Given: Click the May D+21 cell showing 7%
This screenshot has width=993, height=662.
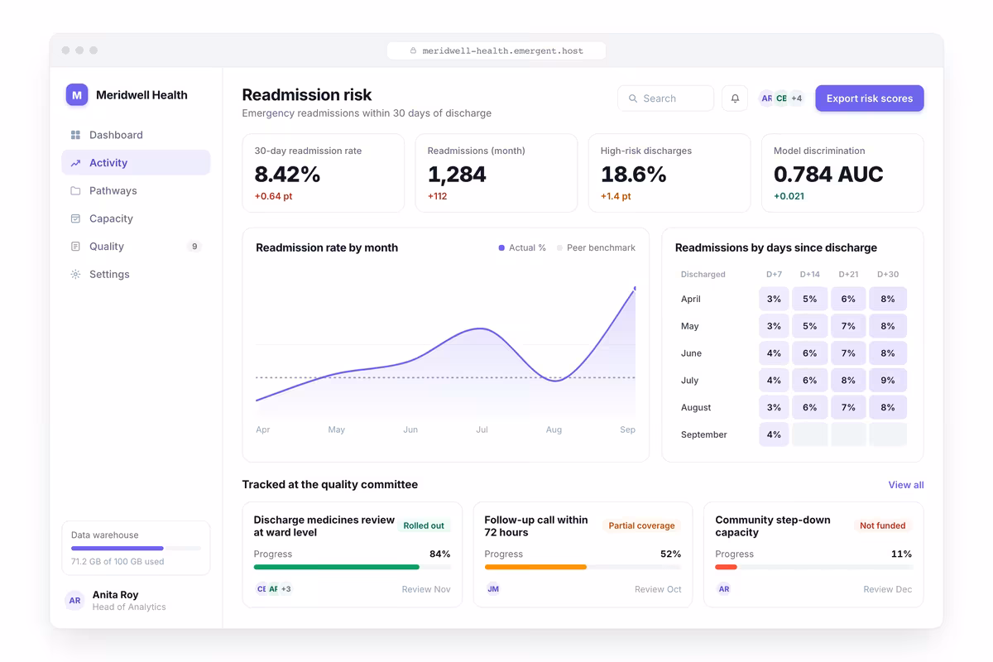Looking at the screenshot, I should pos(848,326).
